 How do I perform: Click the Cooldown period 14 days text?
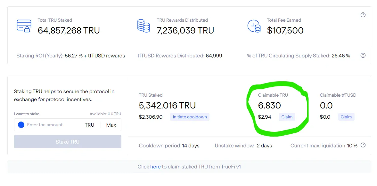click(x=169, y=145)
